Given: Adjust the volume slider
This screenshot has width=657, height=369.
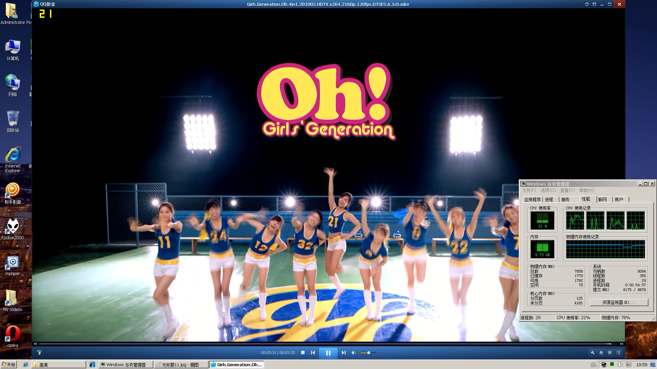Looking at the screenshot, I should [x=368, y=353].
